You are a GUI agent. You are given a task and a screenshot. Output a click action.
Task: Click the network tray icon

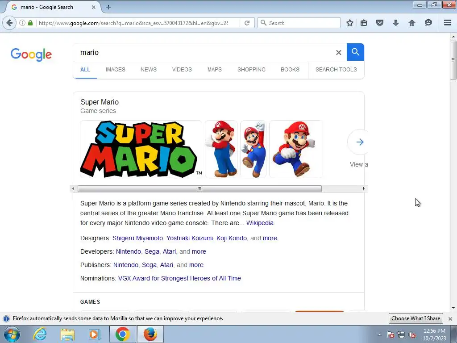tap(401, 335)
